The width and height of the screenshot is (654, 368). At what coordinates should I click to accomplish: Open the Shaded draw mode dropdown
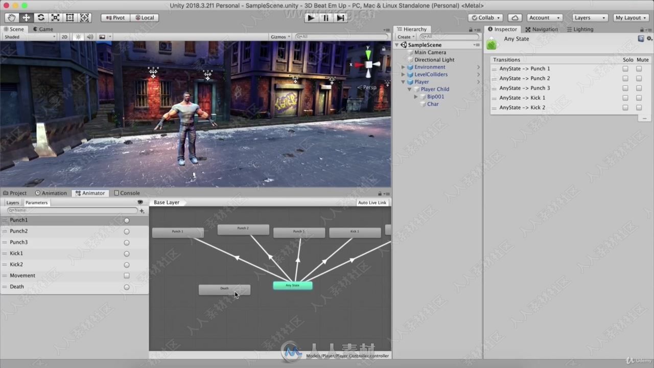[x=30, y=37]
